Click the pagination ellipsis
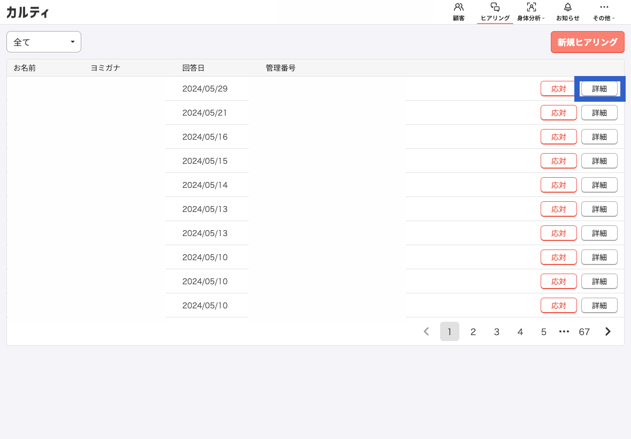Screen dimensions: 631x439 pos(564,331)
